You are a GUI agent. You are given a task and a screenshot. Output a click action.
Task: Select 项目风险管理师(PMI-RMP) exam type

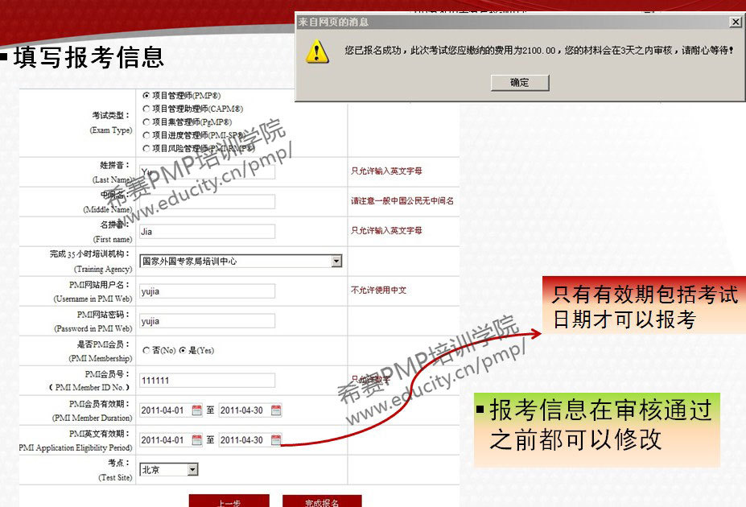[146, 148]
